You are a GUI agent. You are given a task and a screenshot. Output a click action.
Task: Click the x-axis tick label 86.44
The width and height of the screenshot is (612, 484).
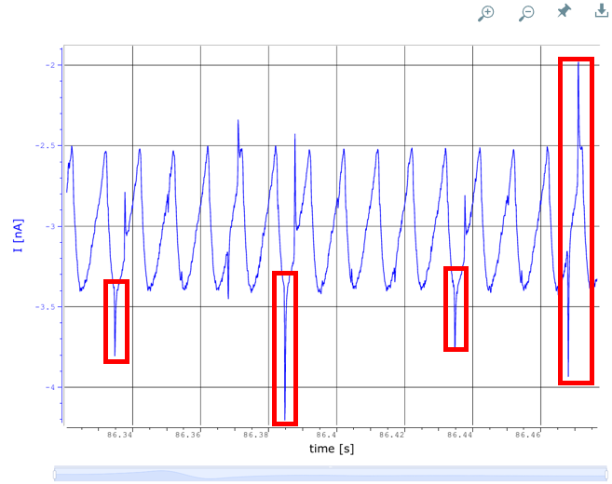click(460, 435)
